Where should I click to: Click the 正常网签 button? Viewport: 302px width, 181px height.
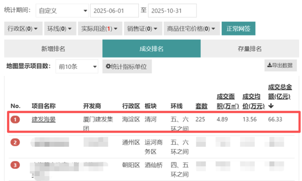(238, 29)
